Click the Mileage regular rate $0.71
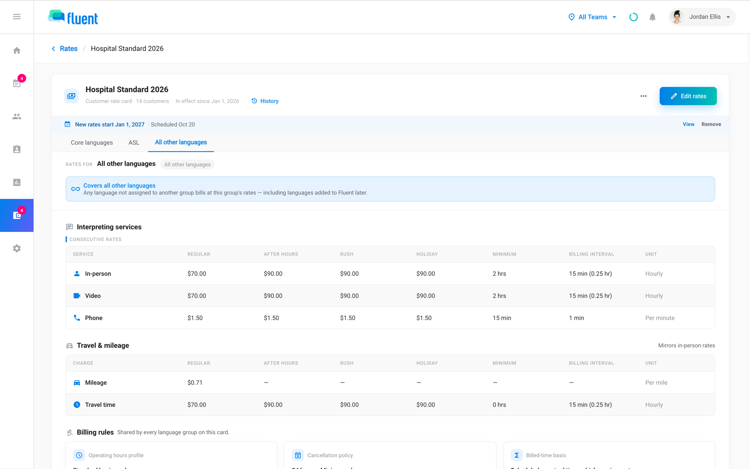Viewport: 750px width, 469px height. point(195,383)
